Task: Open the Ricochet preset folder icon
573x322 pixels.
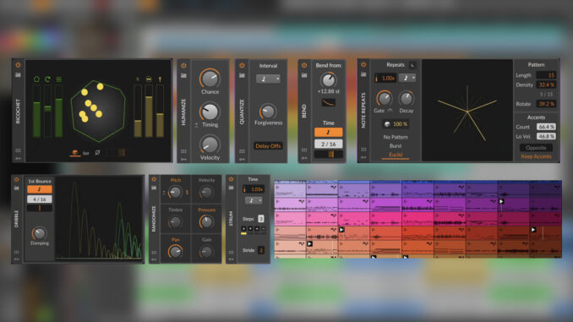Action: (x=18, y=74)
